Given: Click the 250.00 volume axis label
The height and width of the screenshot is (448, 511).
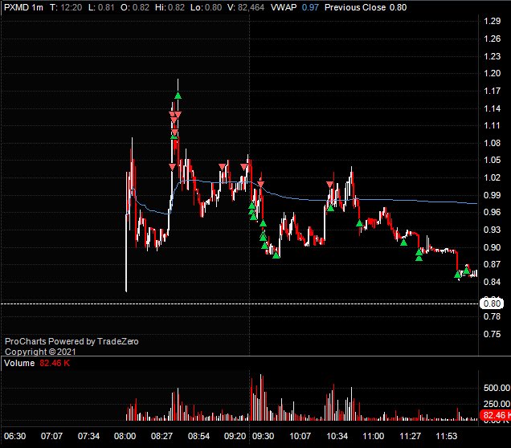Looking at the screenshot, I should click(497, 404).
